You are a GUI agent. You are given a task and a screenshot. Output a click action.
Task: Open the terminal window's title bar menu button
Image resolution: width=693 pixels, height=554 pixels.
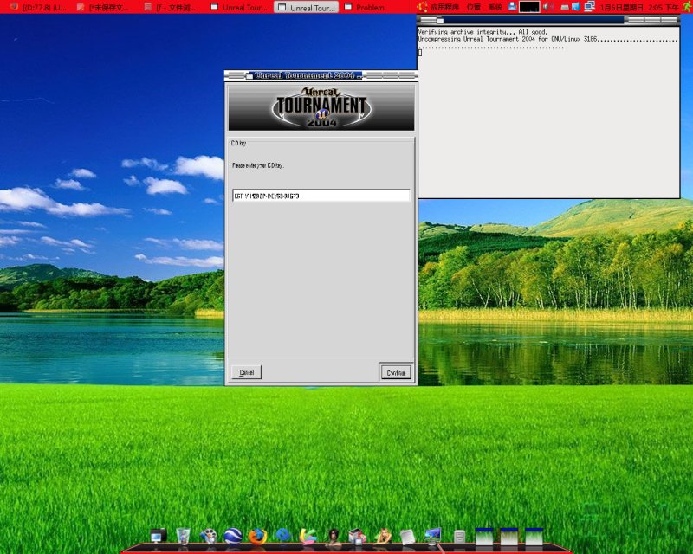click(440, 20)
